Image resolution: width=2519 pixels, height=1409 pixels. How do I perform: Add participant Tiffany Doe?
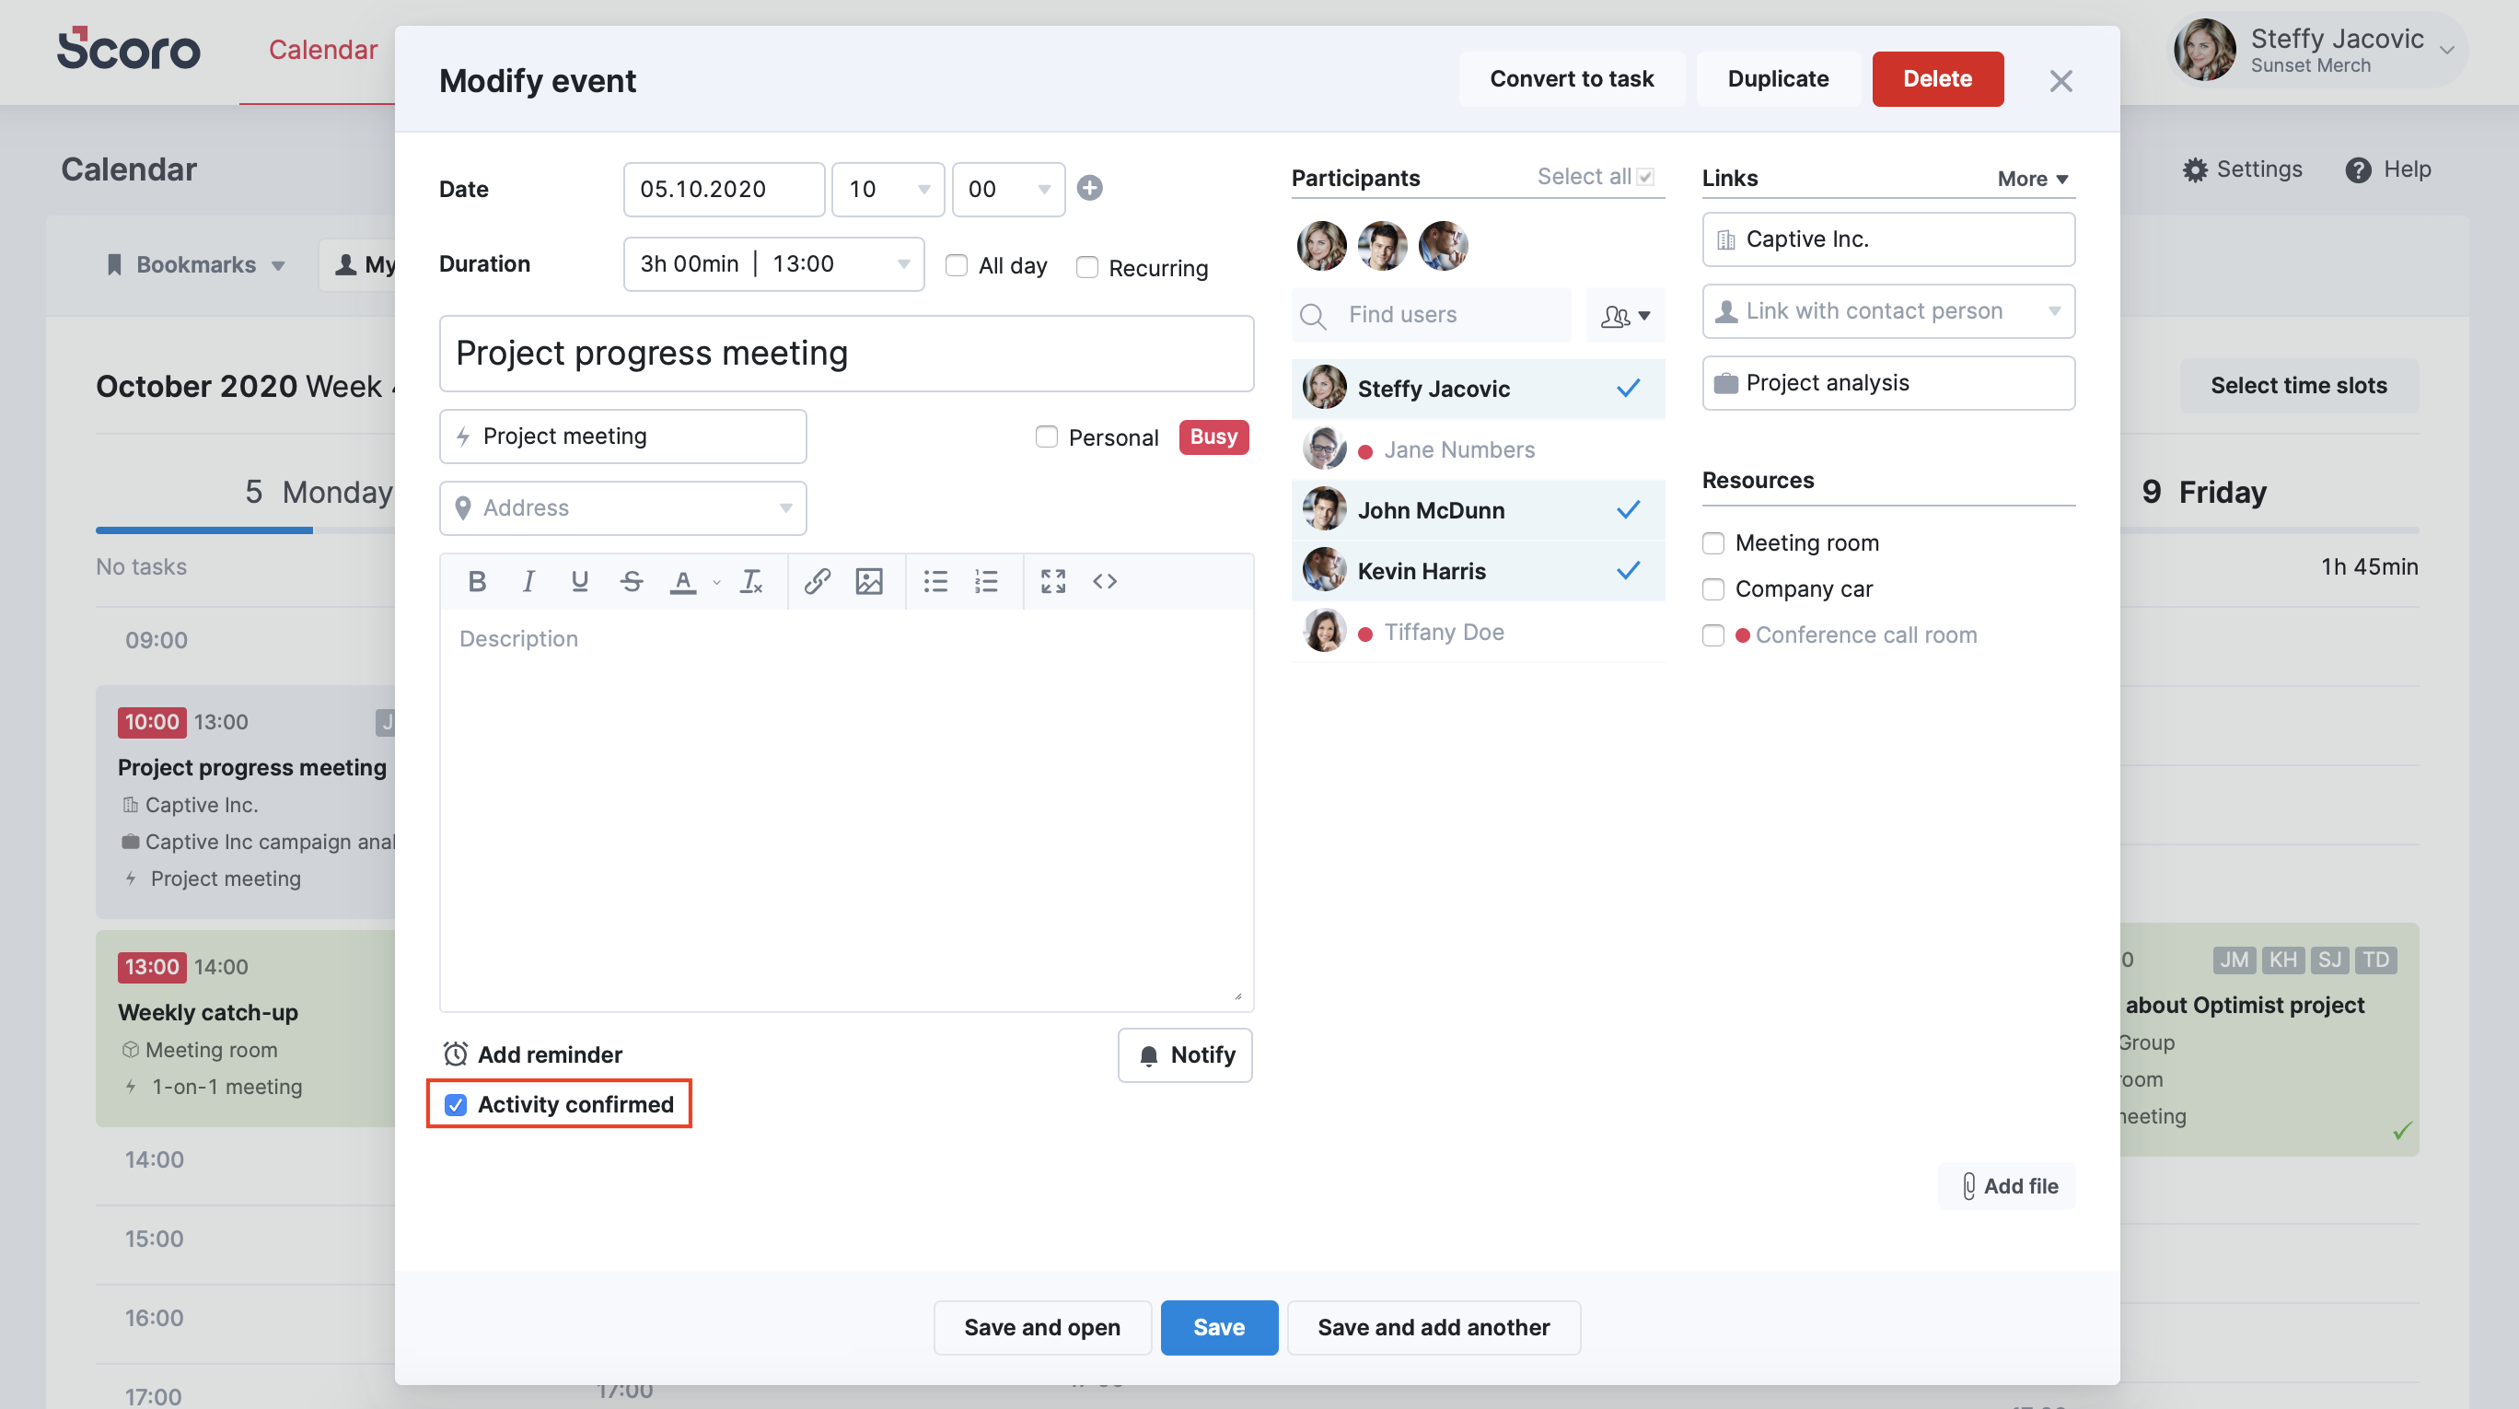[x=1478, y=632]
